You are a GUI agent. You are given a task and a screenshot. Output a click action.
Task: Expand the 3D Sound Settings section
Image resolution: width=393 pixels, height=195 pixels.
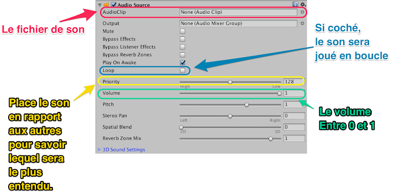click(99, 149)
